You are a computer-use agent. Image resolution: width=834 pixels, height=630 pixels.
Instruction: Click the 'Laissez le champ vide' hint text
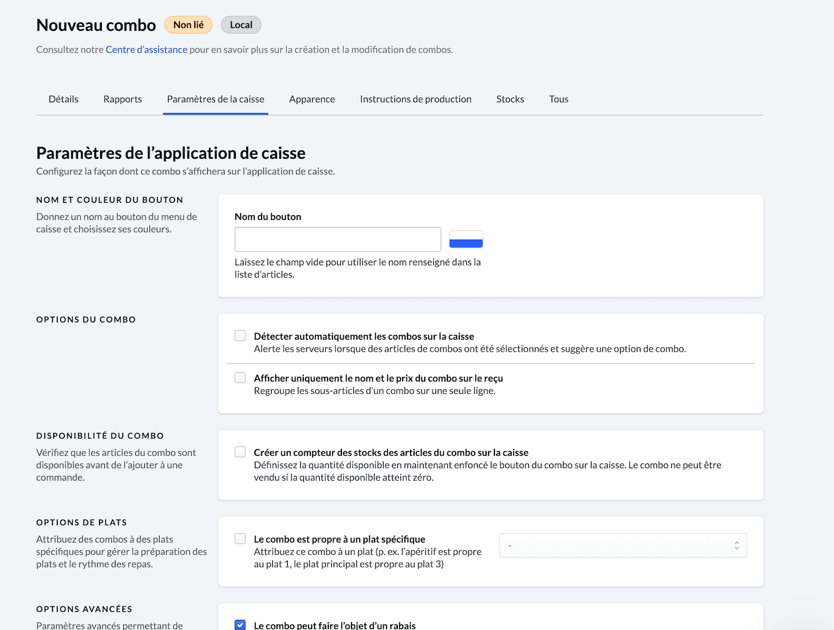(x=357, y=268)
